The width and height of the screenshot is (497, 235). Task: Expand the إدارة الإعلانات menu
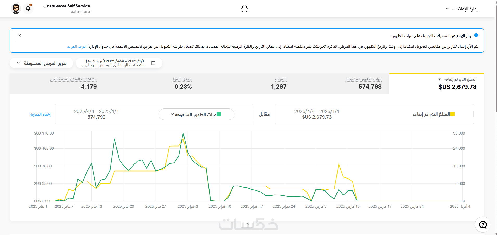coord(462,9)
